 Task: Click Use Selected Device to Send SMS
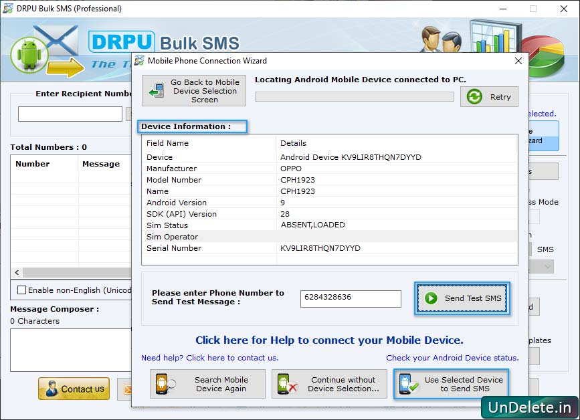(452, 384)
